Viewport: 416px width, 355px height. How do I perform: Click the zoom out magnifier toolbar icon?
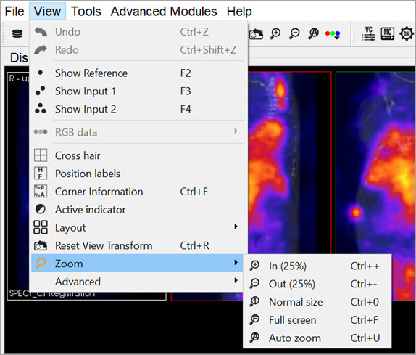click(294, 33)
